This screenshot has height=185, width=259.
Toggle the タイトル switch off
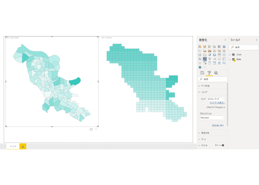[x=221, y=145]
